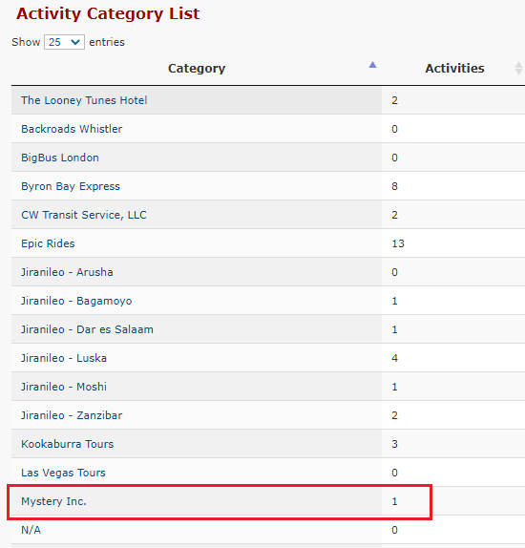The image size is (525, 548).
Task: Click the Category column header
Action: (197, 68)
